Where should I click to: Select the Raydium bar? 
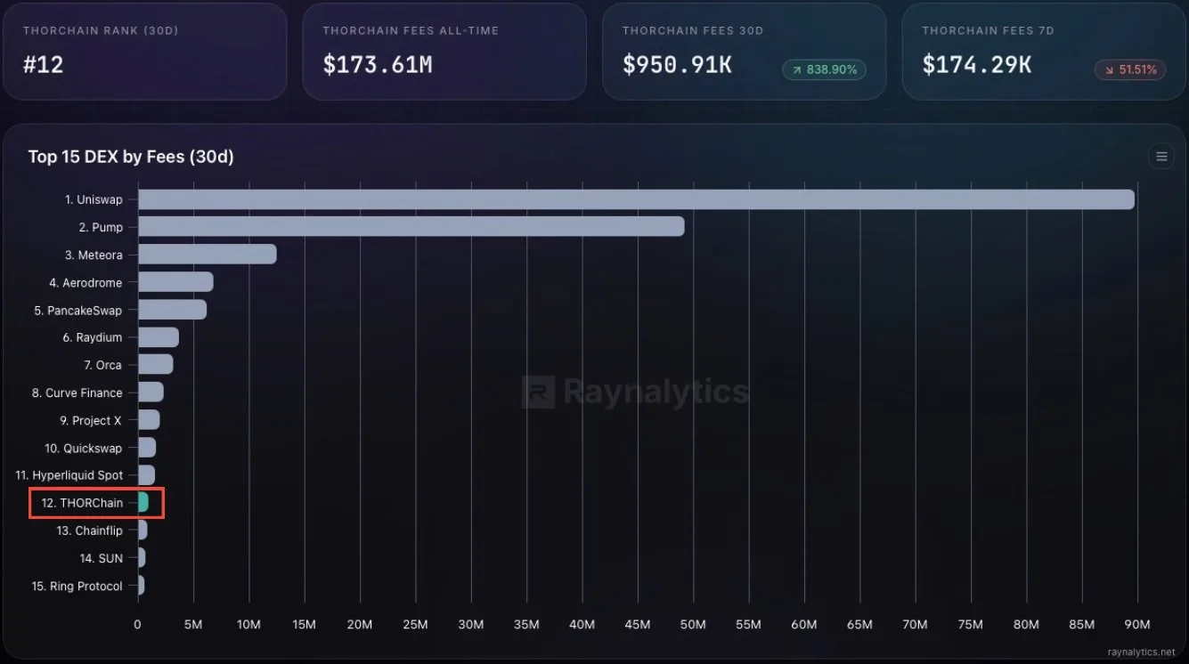tap(159, 337)
